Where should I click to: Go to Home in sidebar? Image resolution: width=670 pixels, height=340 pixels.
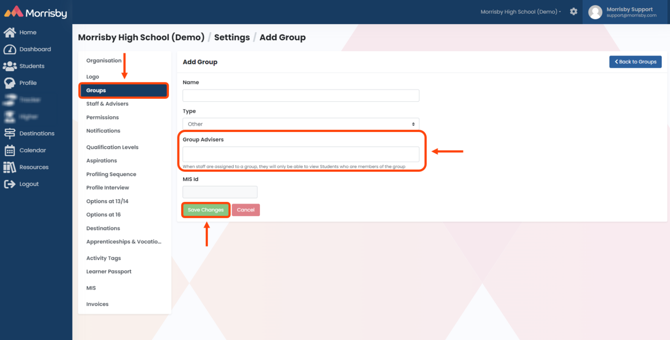click(28, 32)
